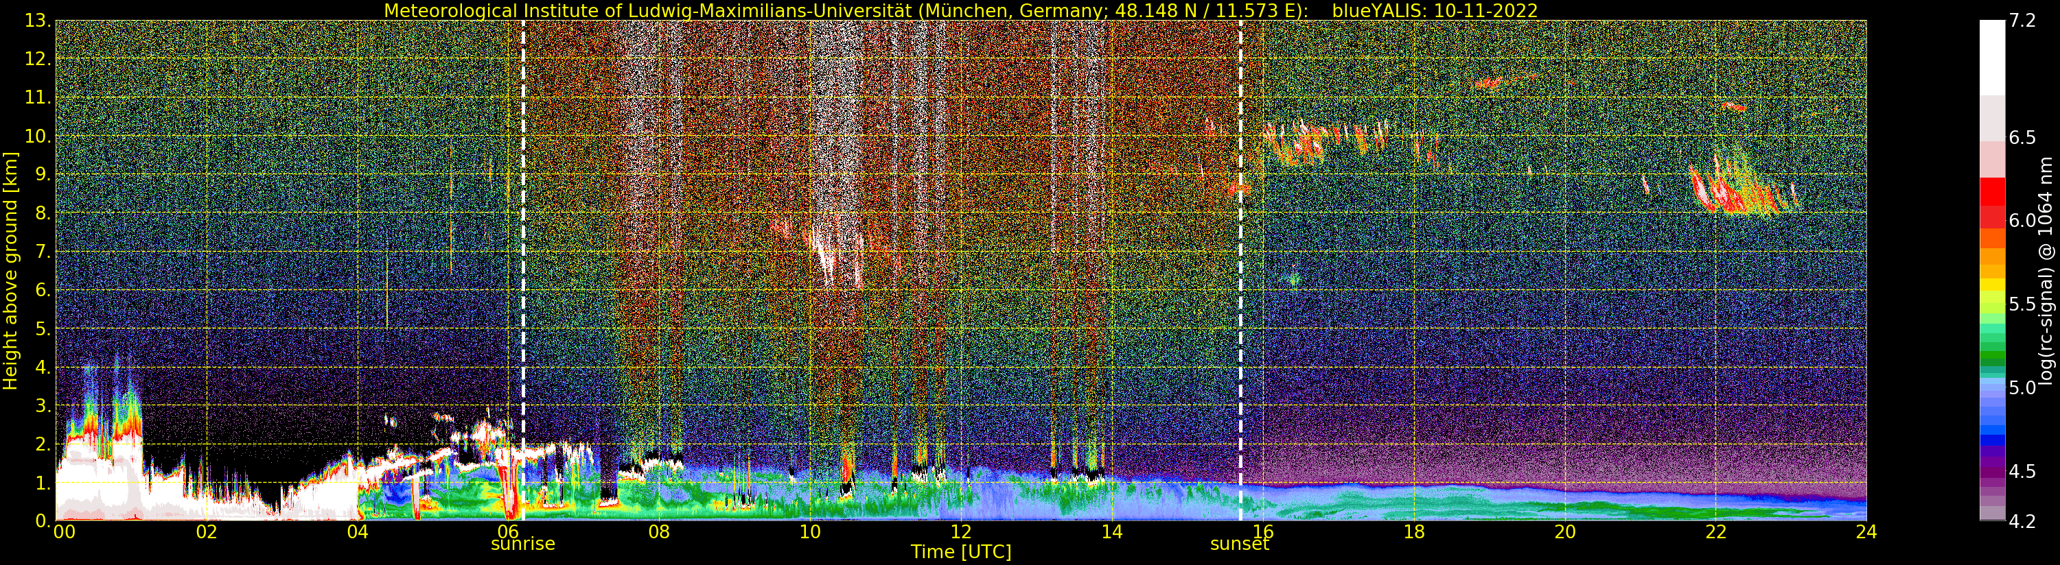The image size is (2060, 565).
Task: Click the bright red band of the colorbar
Action: pyautogui.click(x=1992, y=192)
